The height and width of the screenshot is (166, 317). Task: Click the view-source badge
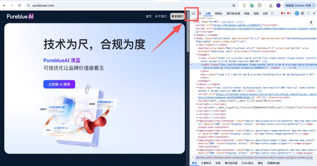pos(227,22)
